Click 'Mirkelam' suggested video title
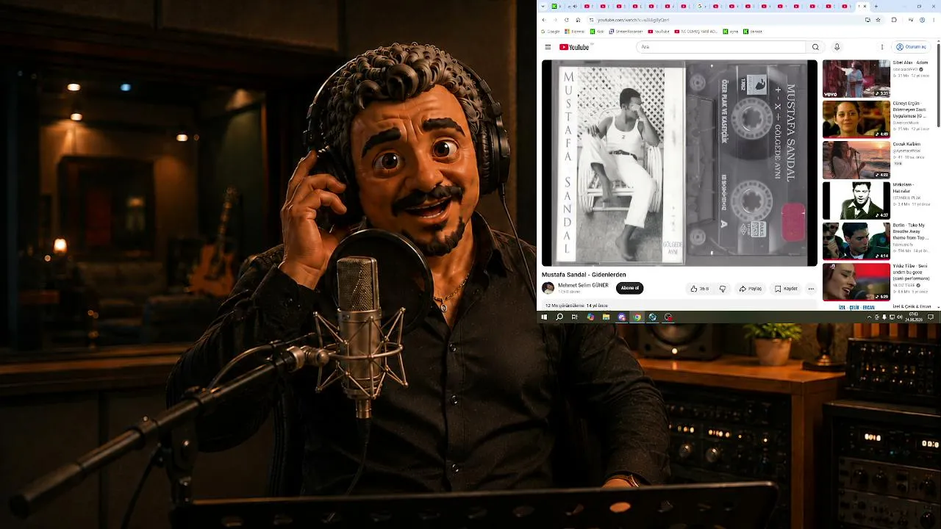 click(x=903, y=188)
